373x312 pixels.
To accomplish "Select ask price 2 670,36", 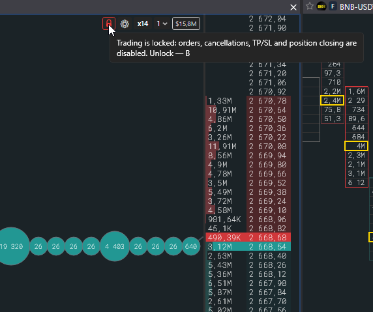I will point(268,128).
